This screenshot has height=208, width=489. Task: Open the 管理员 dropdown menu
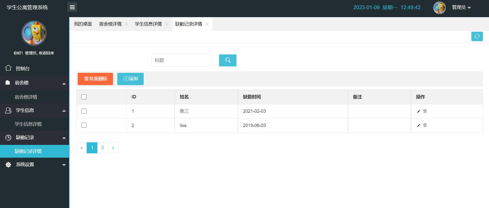(461, 7)
